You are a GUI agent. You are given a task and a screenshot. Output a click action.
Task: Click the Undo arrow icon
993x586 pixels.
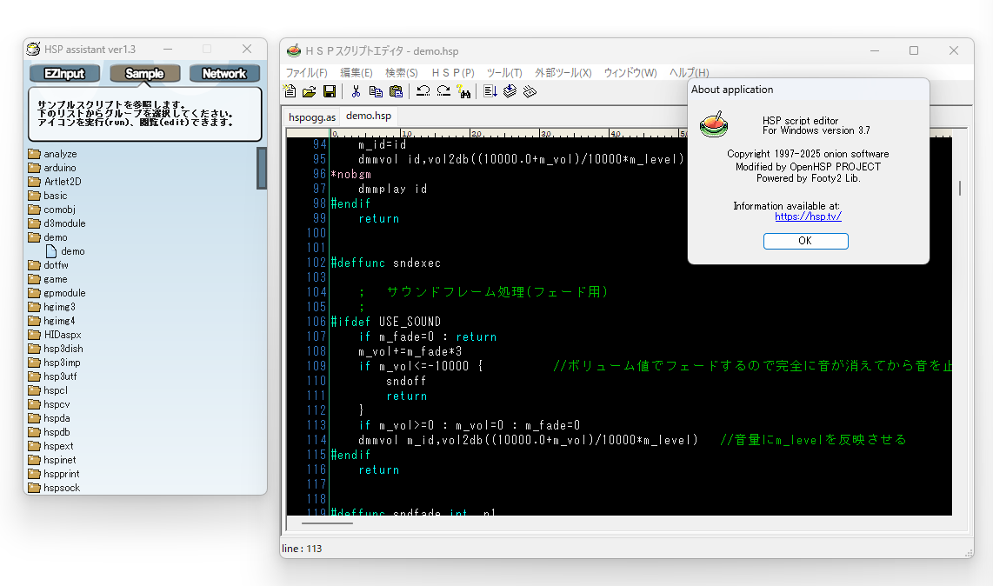tap(423, 91)
